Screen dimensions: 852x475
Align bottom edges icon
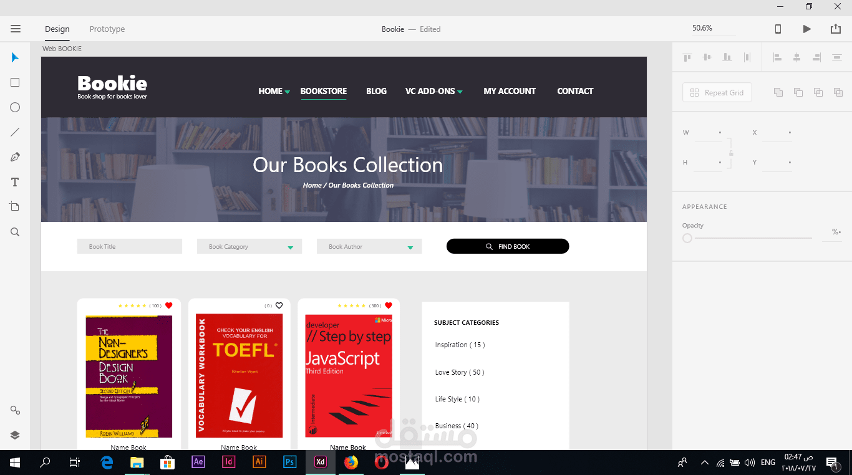(727, 57)
